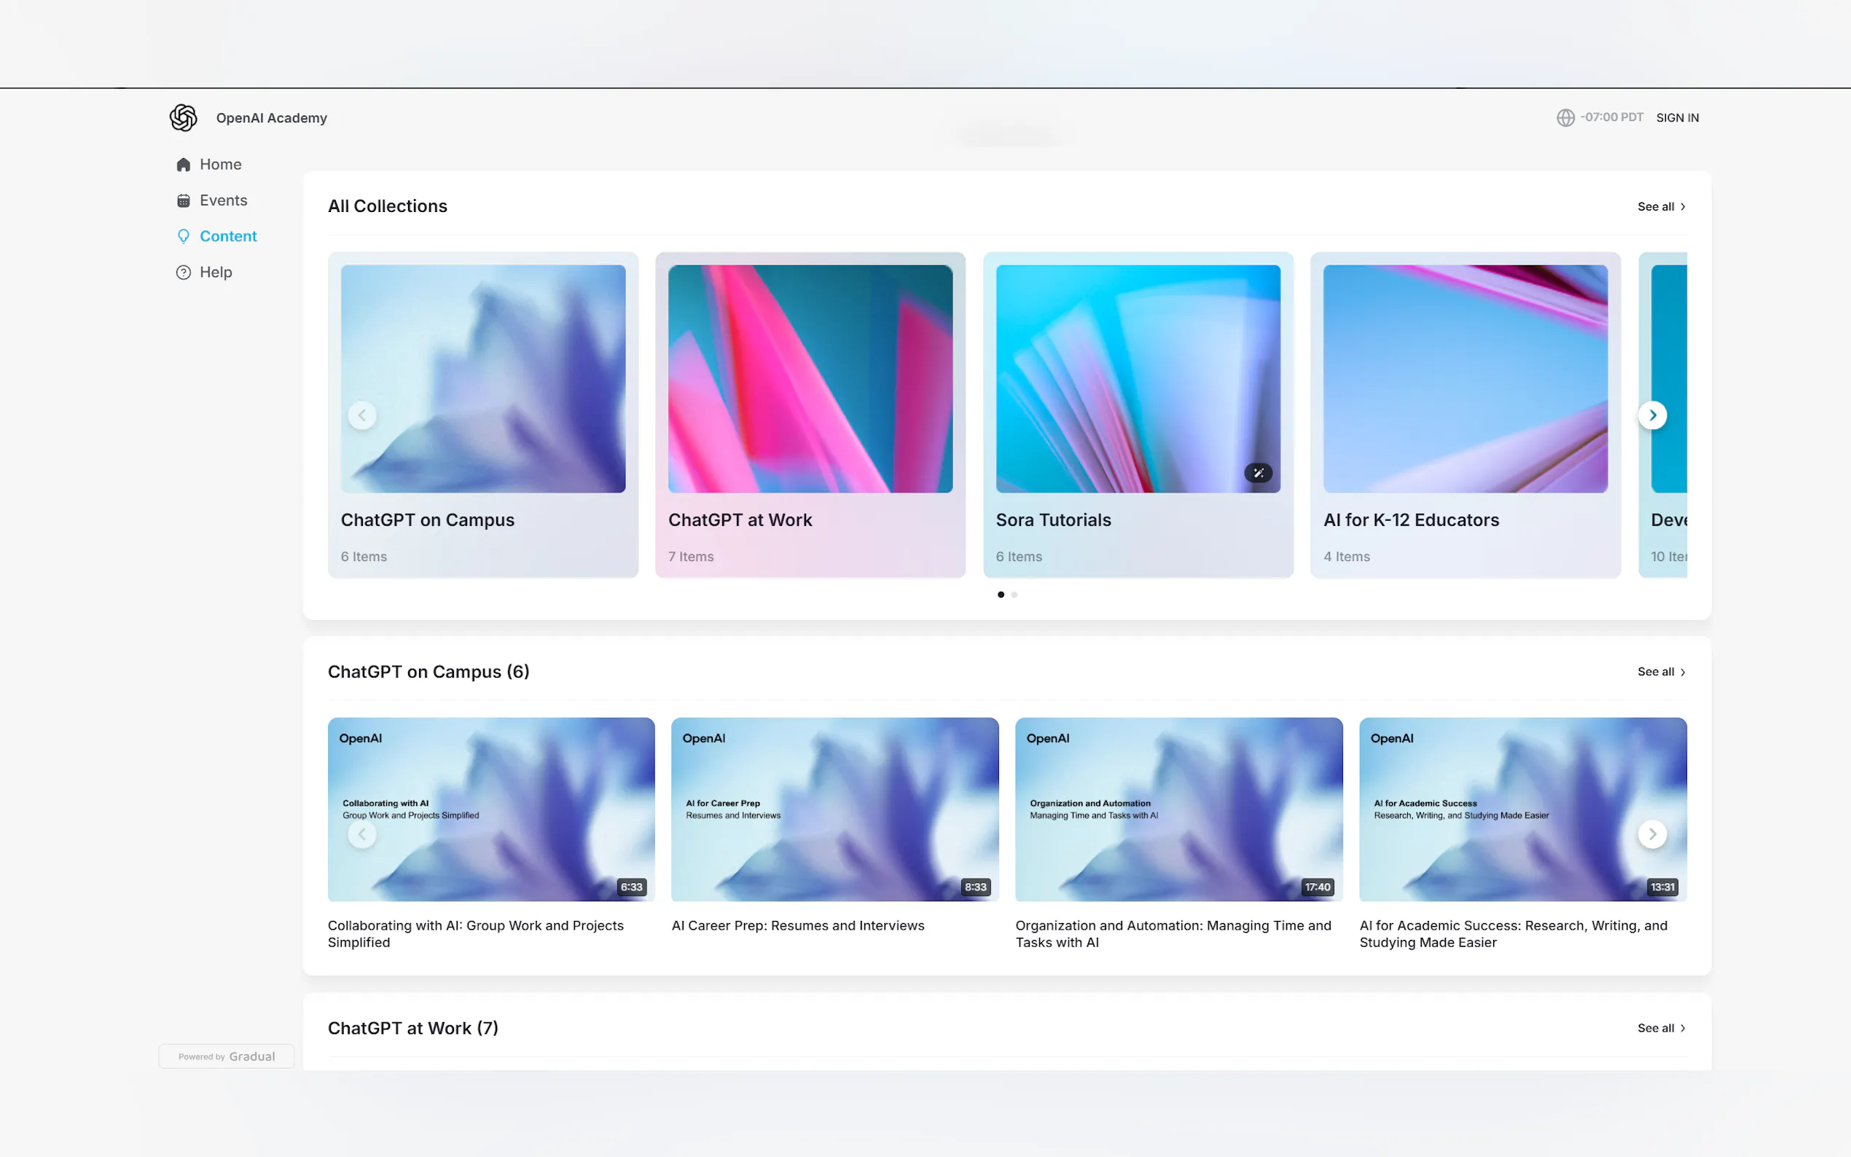Select the second carousel pagination dot
1851x1157 pixels.
(x=1014, y=595)
